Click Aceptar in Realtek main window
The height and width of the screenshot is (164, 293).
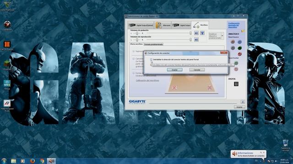pyautogui.click(x=239, y=107)
